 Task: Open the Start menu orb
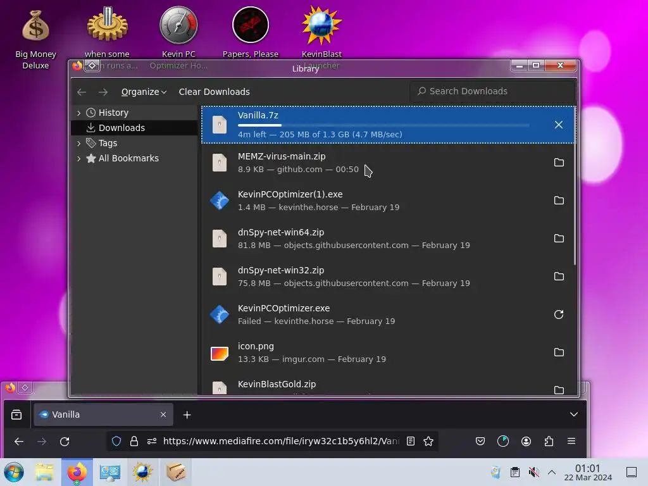(x=14, y=472)
